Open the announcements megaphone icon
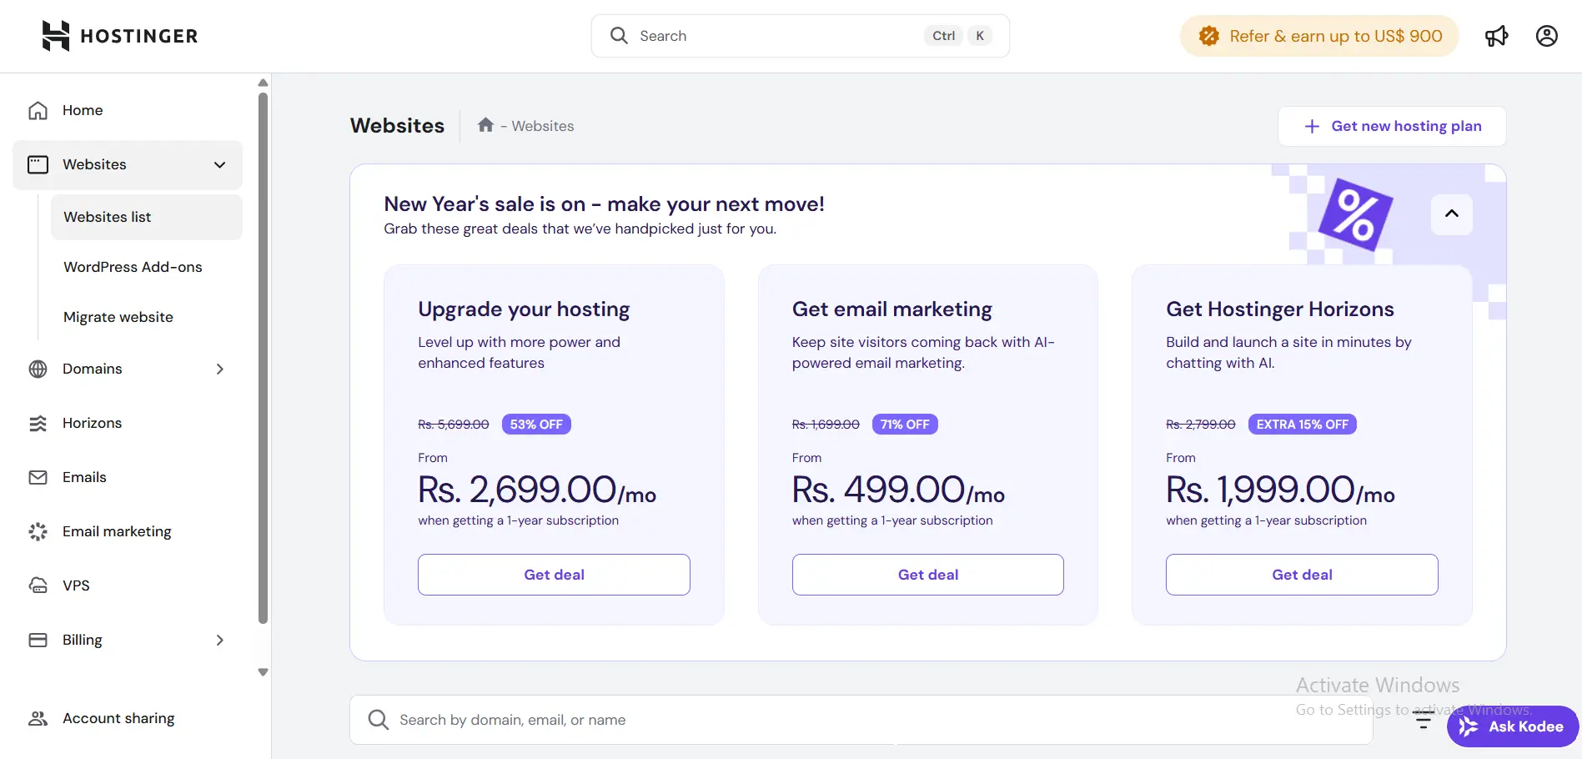This screenshot has height=759, width=1582. [x=1496, y=36]
